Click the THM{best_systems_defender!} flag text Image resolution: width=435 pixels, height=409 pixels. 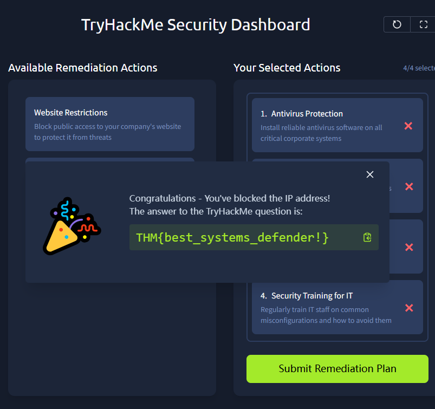(232, 237)
